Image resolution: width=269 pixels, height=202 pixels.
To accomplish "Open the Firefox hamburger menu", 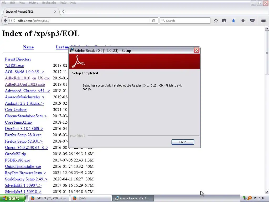I will click(x=263, y=21).
